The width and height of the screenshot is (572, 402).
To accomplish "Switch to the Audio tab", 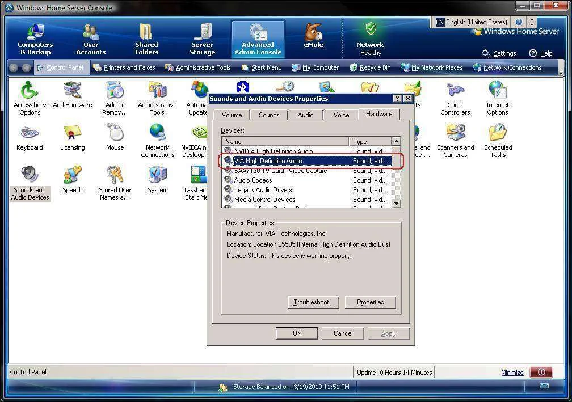I will coord(305,115).
